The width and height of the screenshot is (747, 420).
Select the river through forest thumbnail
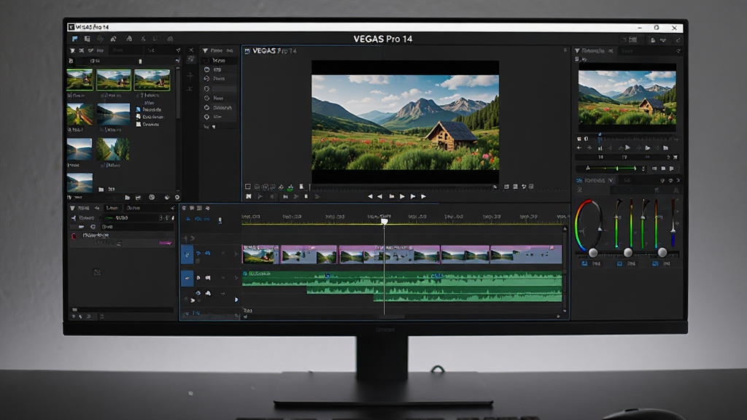112,149
